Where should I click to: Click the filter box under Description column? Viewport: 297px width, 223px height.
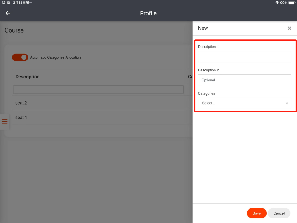pyautogui.click(x=98, y=89)
